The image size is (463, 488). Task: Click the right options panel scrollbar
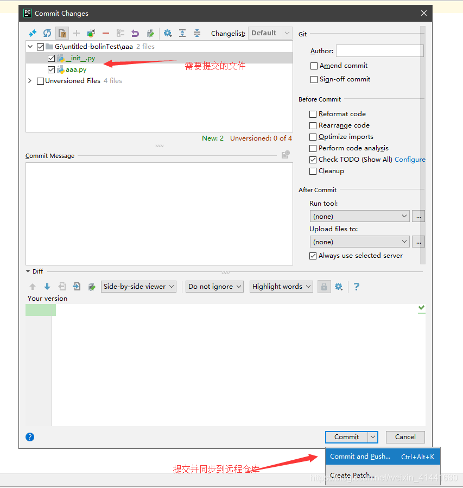click(x=422, y=145)
